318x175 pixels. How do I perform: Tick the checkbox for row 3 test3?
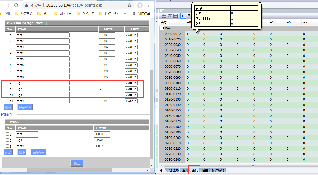tap(7, 47)
